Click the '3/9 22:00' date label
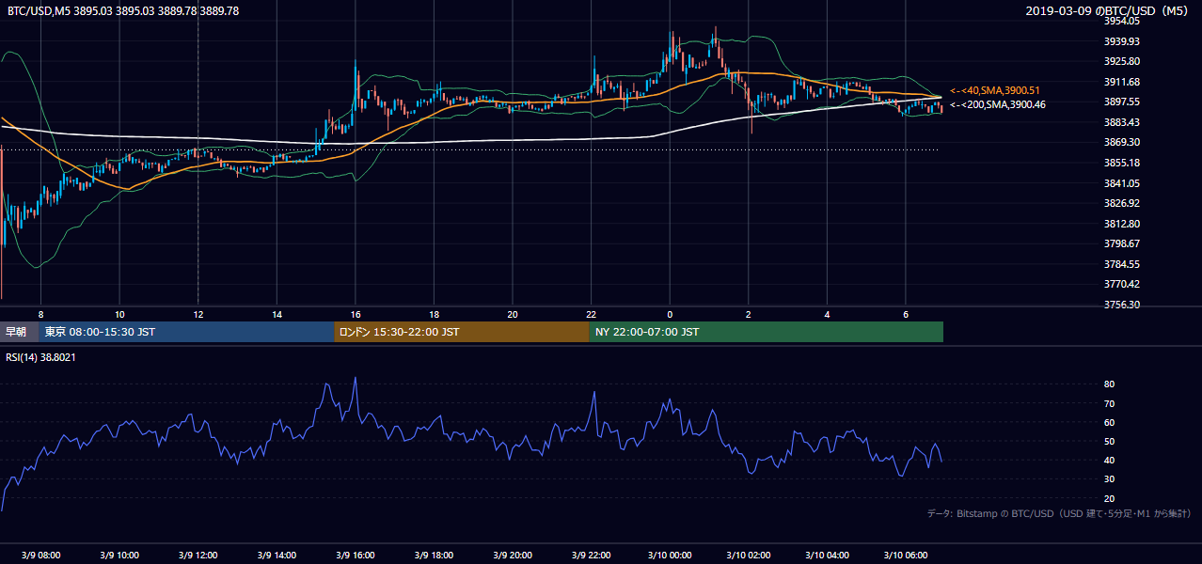 point(591,556)
